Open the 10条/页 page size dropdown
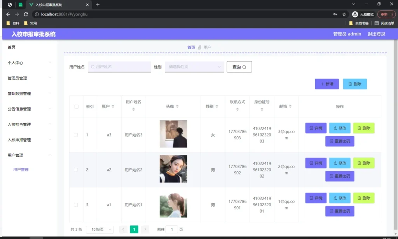Screen dimensions: 398x239 coord(99,229)
